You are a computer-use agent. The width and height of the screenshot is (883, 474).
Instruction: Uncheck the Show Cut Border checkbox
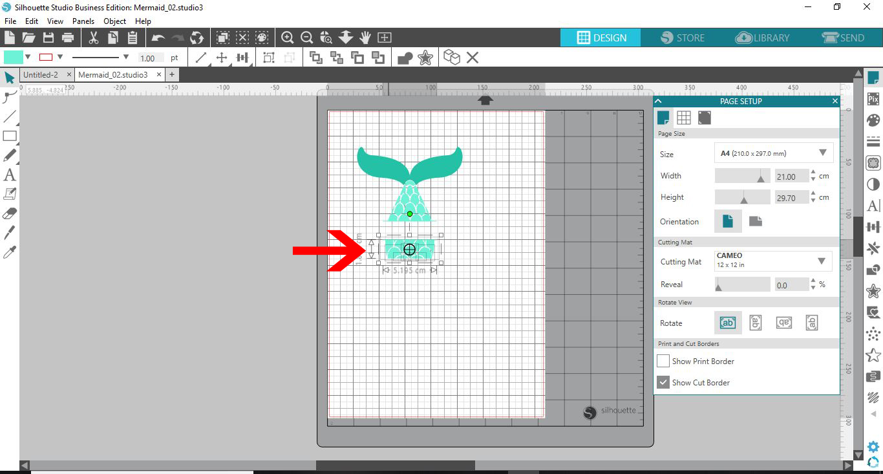tap(663, 382)
